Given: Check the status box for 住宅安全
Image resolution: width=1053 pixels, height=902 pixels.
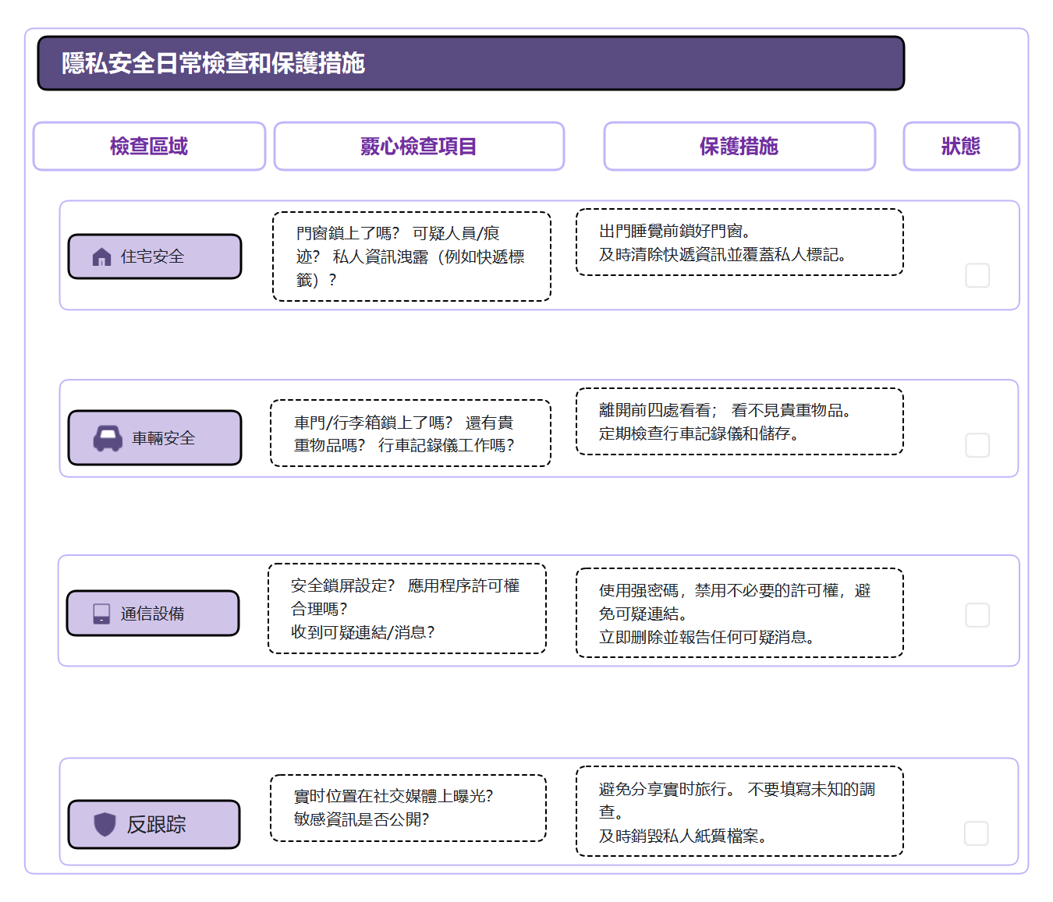Looking at the screenshot, I should [x=977, y=276].
